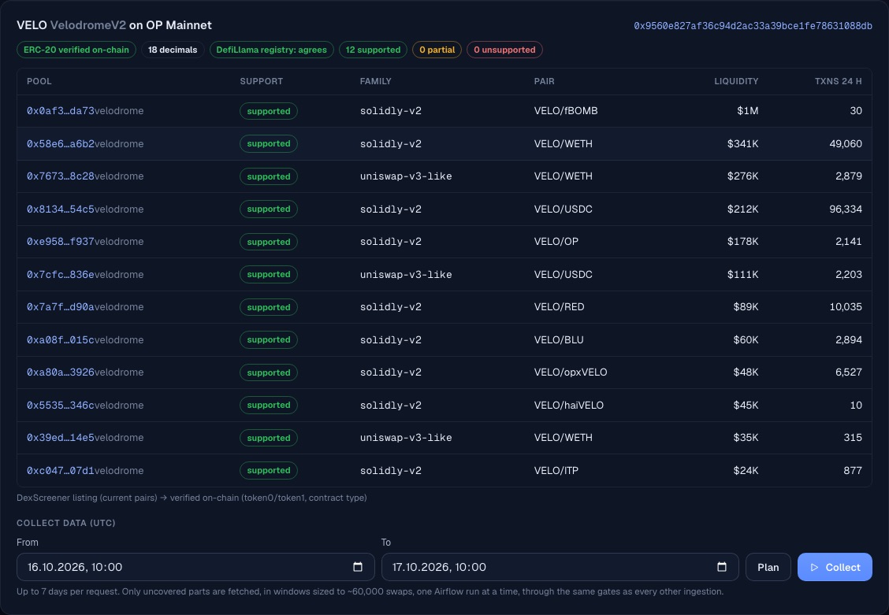Click the Collect button
Viewport: 889px width, 615px height.
click(x=835, y=567)
